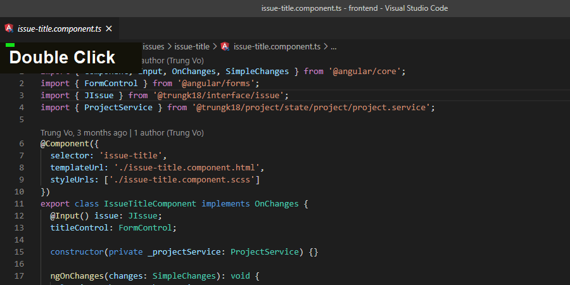This screenshot has height=285, width=570.
Task: Click the 'void' return type
Action: tap(240, 275)
